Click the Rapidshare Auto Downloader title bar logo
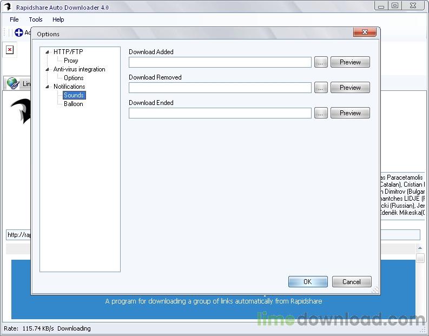429x336 pixels. (8, 6)
